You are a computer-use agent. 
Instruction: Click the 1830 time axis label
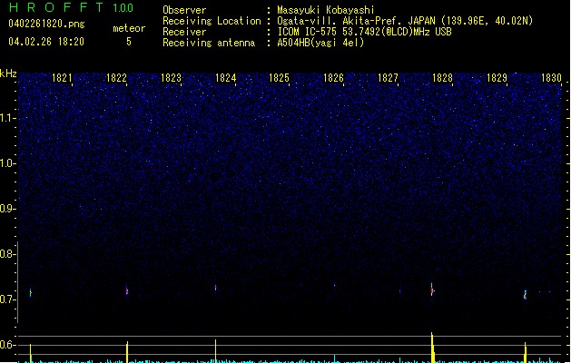(x=551, y=78)
